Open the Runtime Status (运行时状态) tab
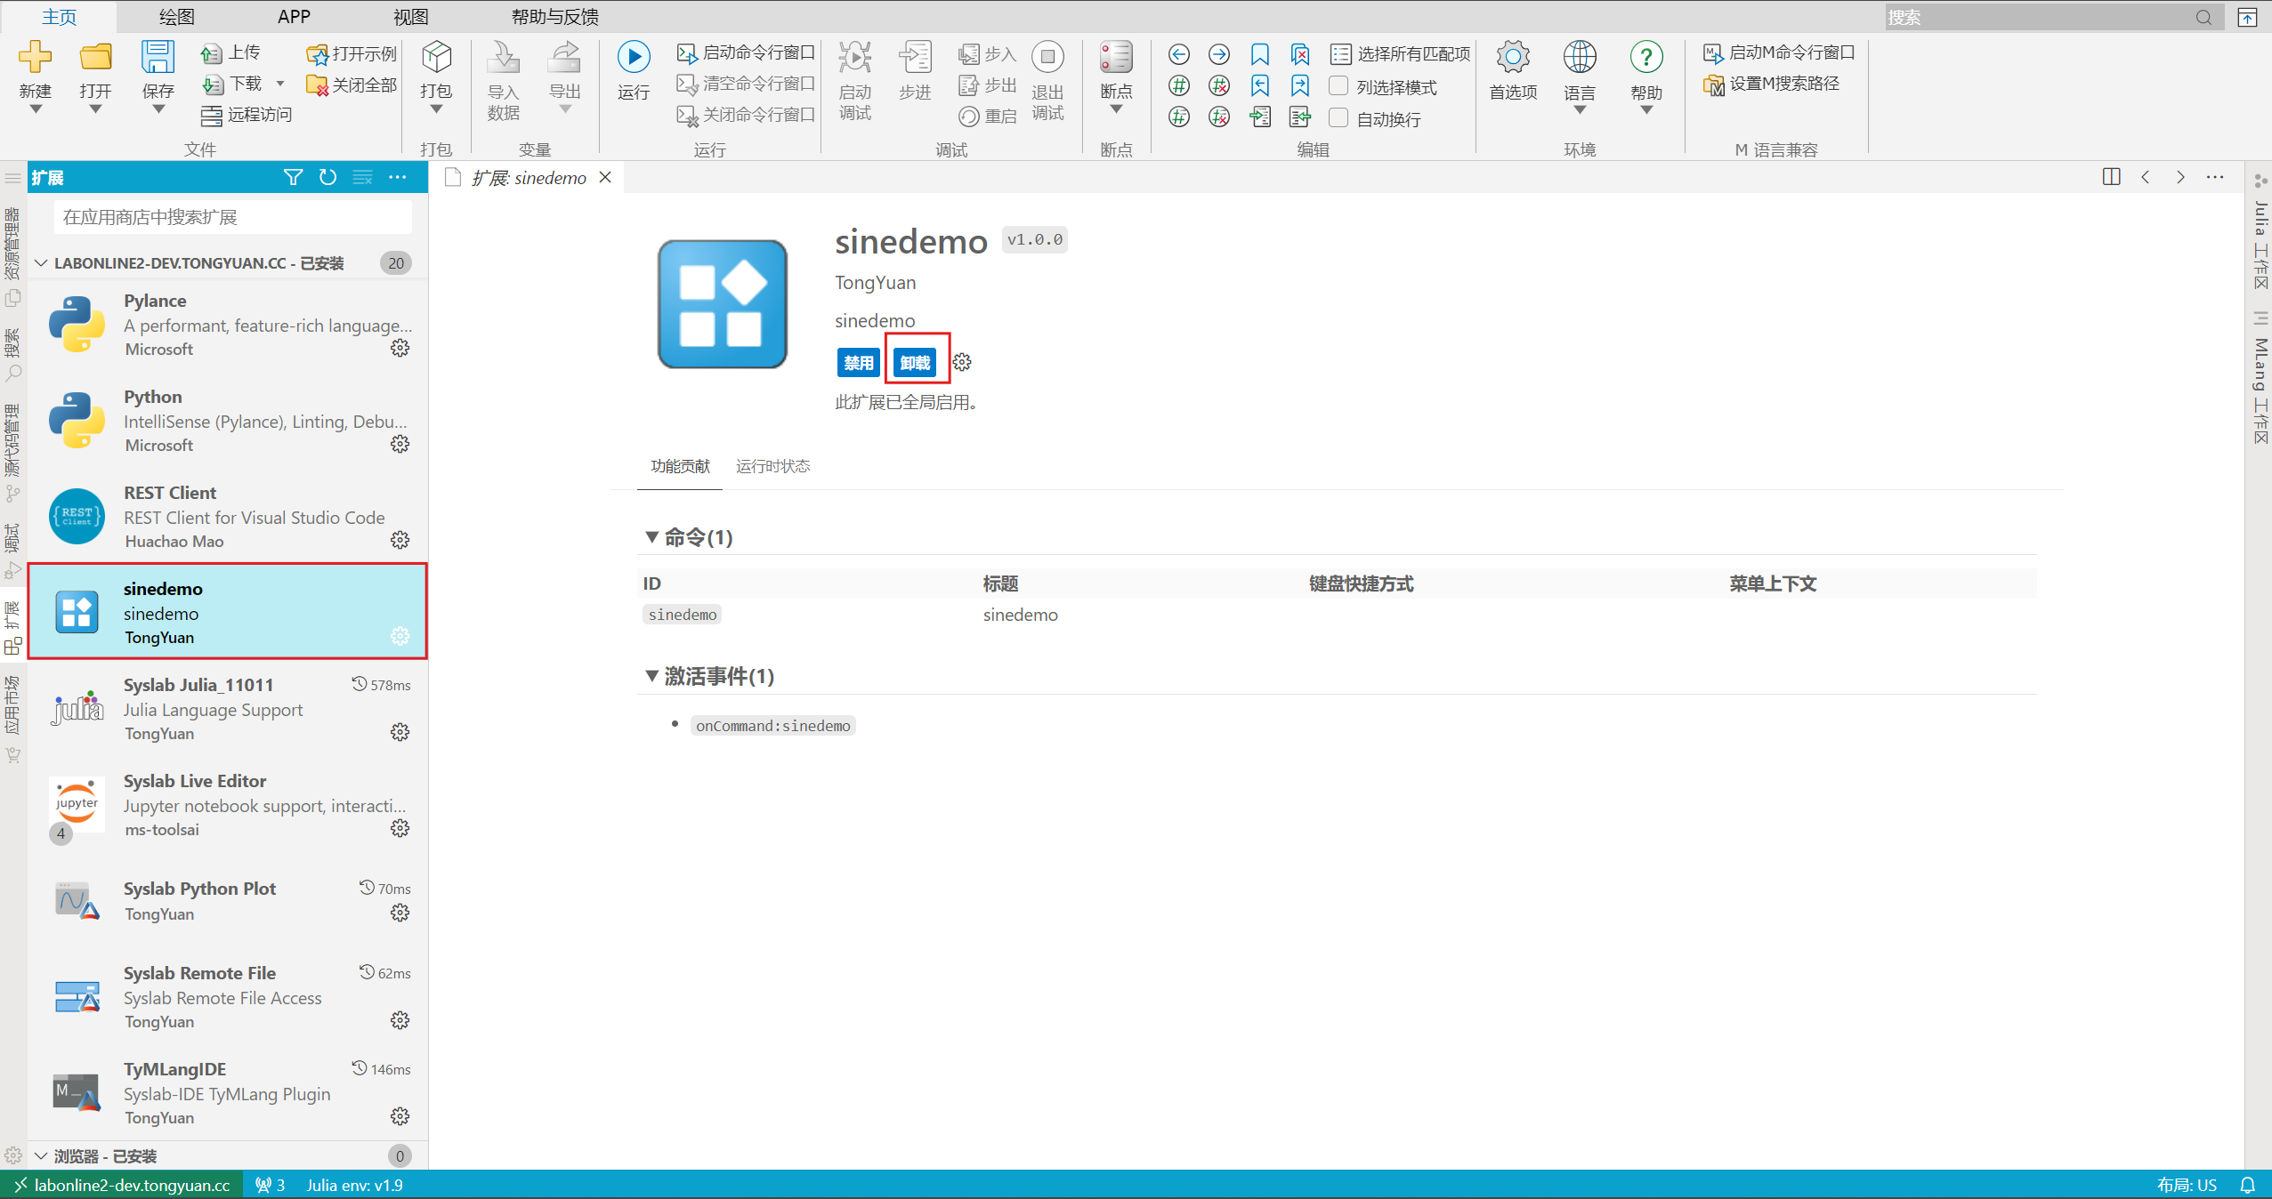Image resolution: width=2272 pixels, height=1199 pixels. [772, 466]
